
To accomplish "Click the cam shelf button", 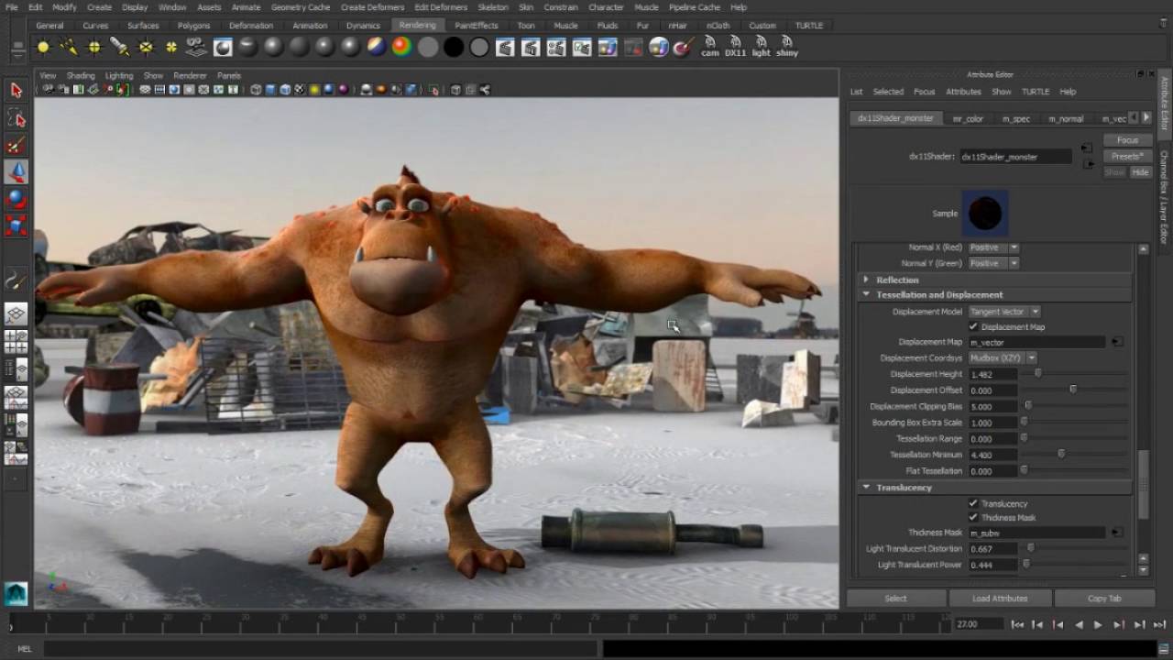I will click(x=710, y=47).
